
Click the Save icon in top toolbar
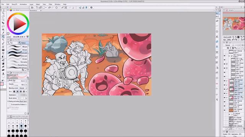pyautogui.click(x=44, y=8)
